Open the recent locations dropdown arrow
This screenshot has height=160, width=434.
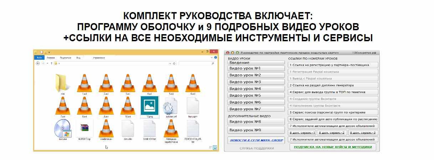pos(47,63)
